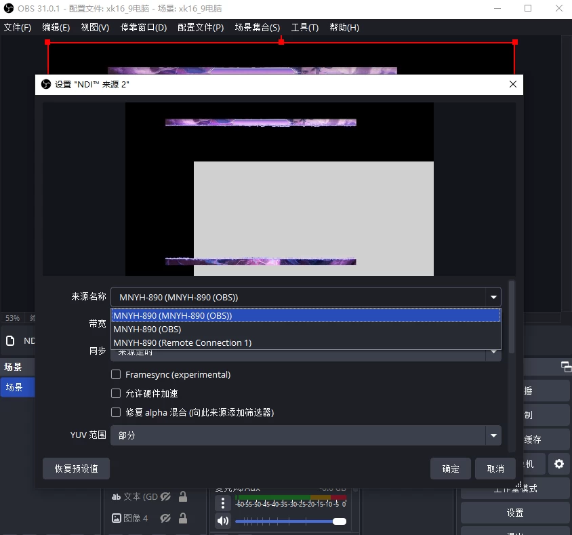Open the 文件(F) menu
The width and height of the screenshot is (572, 535).
click(x=17, y=27)
